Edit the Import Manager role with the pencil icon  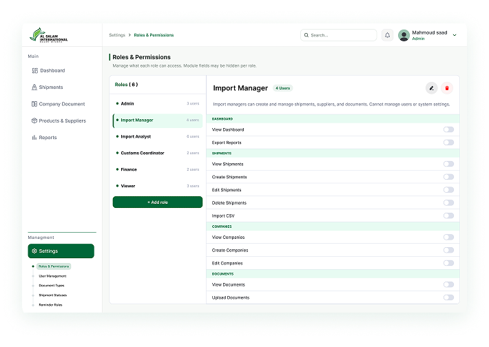[x=432, y=88]
